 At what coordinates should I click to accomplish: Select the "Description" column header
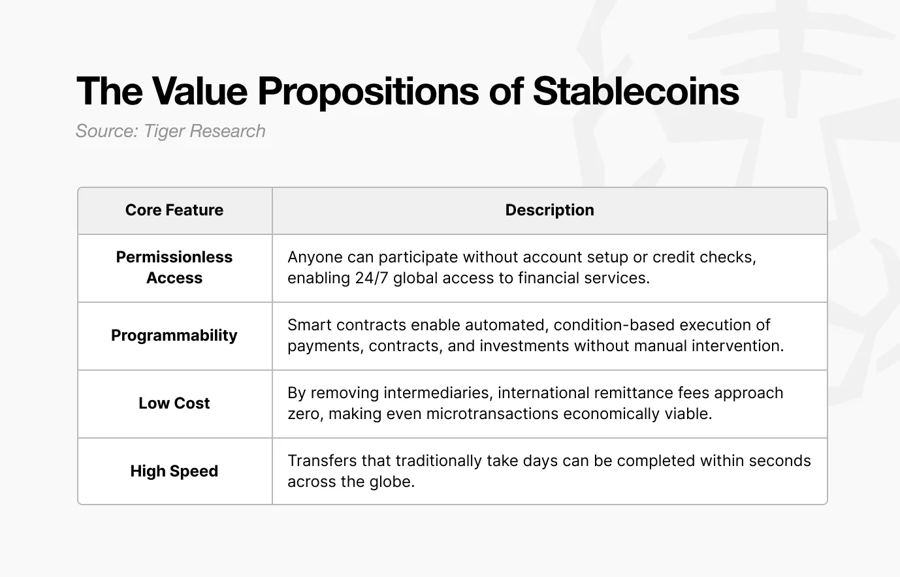[x=549, y=210]
